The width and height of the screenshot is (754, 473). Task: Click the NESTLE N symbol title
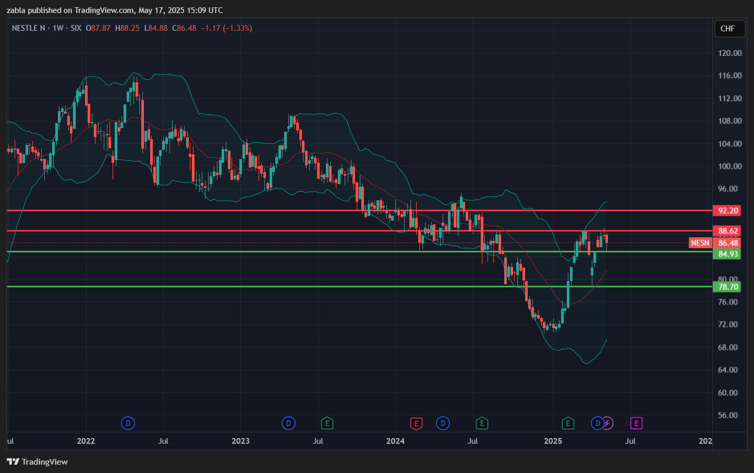tap(29, 28)
